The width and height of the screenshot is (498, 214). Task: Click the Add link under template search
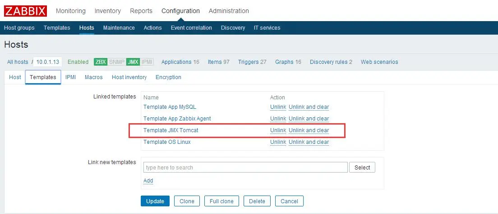coord(148,181)
